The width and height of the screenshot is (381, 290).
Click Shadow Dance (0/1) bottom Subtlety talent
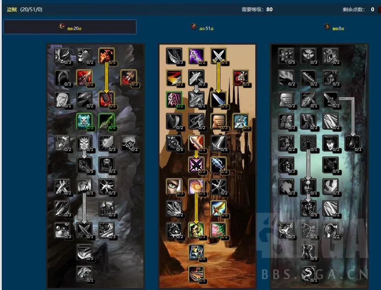click(308, 274)
